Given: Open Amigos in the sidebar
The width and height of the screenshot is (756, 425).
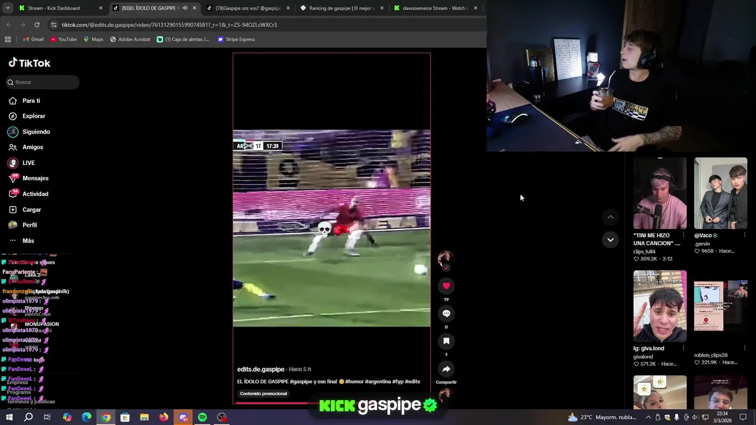Looking at the screenshot, I should 26,147.
